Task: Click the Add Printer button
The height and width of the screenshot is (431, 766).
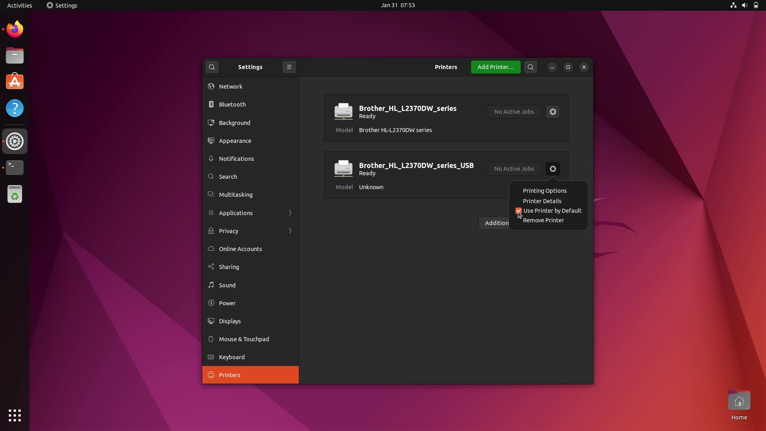Action: point(496,67)
